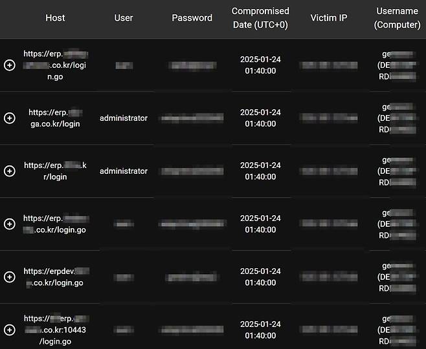
Task: Click administrator user in the ga.co.kr row
Action: (124, 118)
